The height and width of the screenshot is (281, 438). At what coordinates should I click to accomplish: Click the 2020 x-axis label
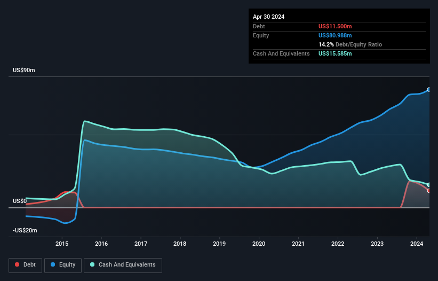point(259,244)
